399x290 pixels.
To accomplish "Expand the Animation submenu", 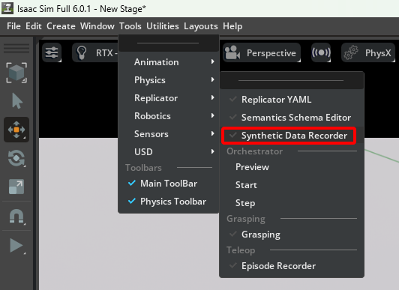I will coord(169,62).
